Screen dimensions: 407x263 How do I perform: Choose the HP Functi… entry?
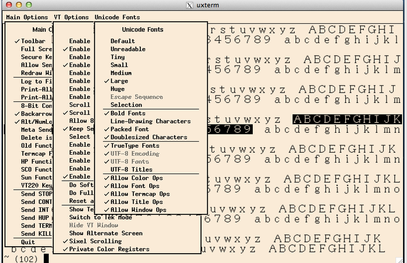click(x=36, y=162)
